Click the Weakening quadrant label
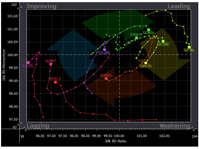The width and height of the screenshot is (199, 149). click(175, 126)
